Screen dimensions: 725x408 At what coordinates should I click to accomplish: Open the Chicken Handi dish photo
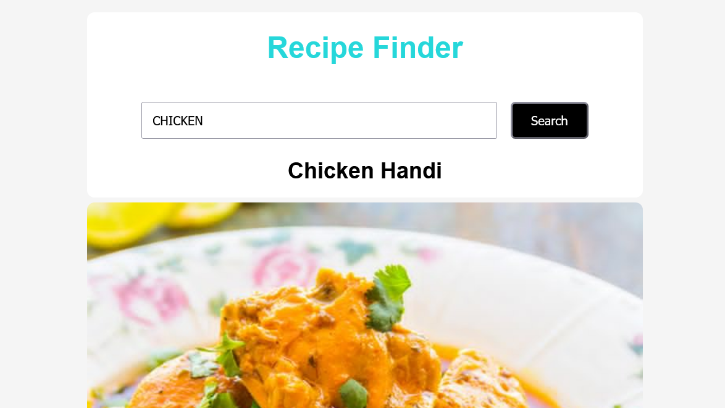coord(365,306)
